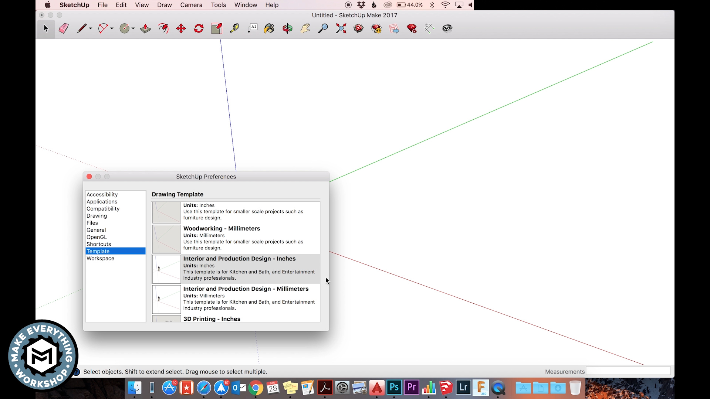Close the SketchUp Preferences window
This screenshot has width=710, height=399.
[89, 177]
